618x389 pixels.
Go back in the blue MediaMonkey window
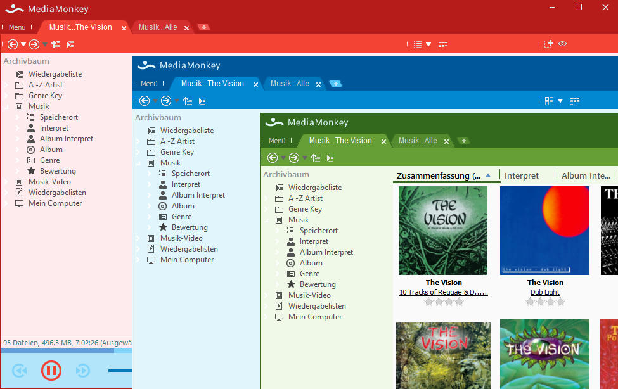pos(145,101)
